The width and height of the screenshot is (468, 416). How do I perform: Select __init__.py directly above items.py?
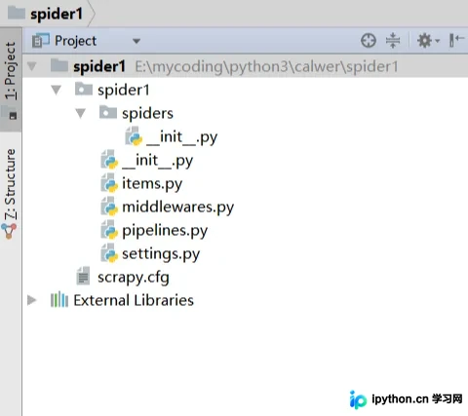coord(158,161)
